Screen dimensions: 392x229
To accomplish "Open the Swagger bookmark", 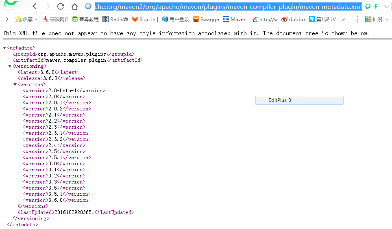I will click(x=206, y=19).
